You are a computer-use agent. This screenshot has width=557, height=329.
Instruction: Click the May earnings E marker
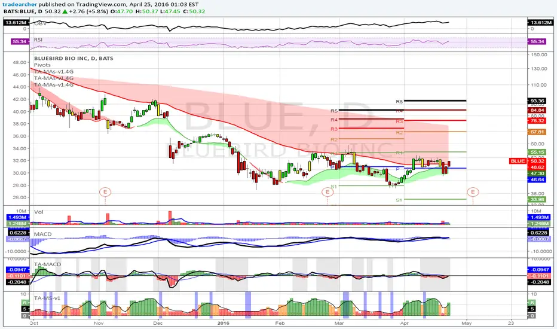click(473, 192)
